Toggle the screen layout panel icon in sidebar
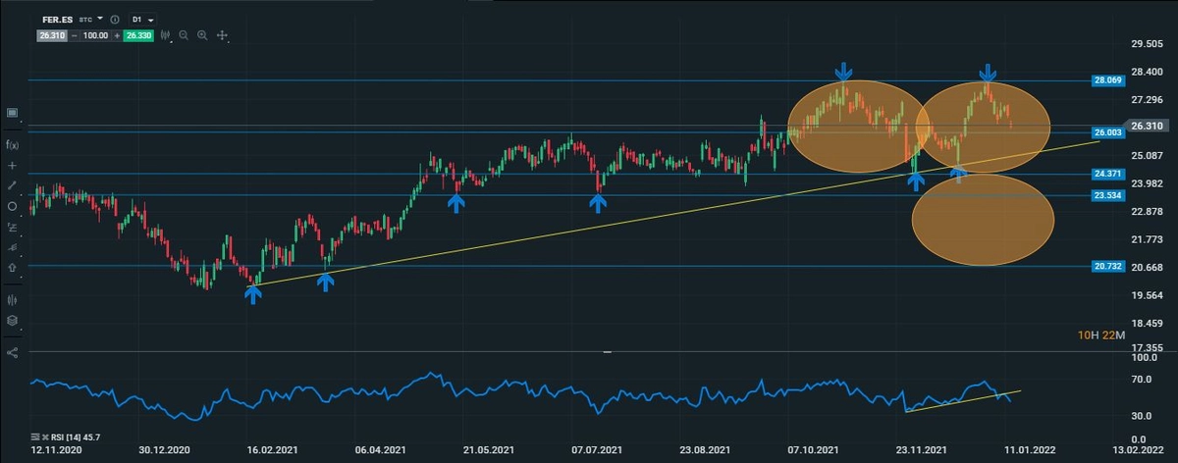The width and height of the screenshot is (1178, 463). pos(13,113)
